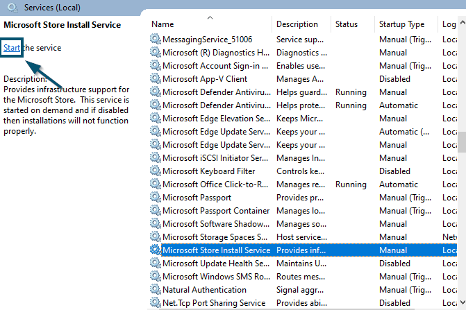Click Disabled startup type of Microsoft App-V Client
This screenshot has height=310, width=466.
(394, 79)
